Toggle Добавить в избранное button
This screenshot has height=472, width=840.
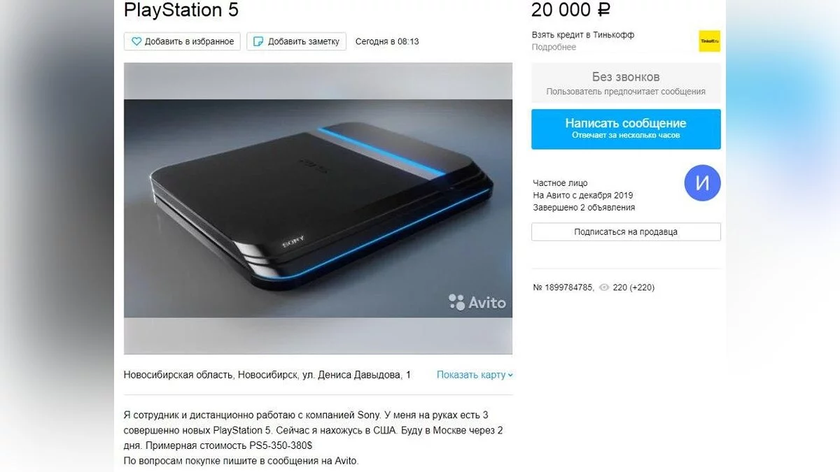[182, 41]
